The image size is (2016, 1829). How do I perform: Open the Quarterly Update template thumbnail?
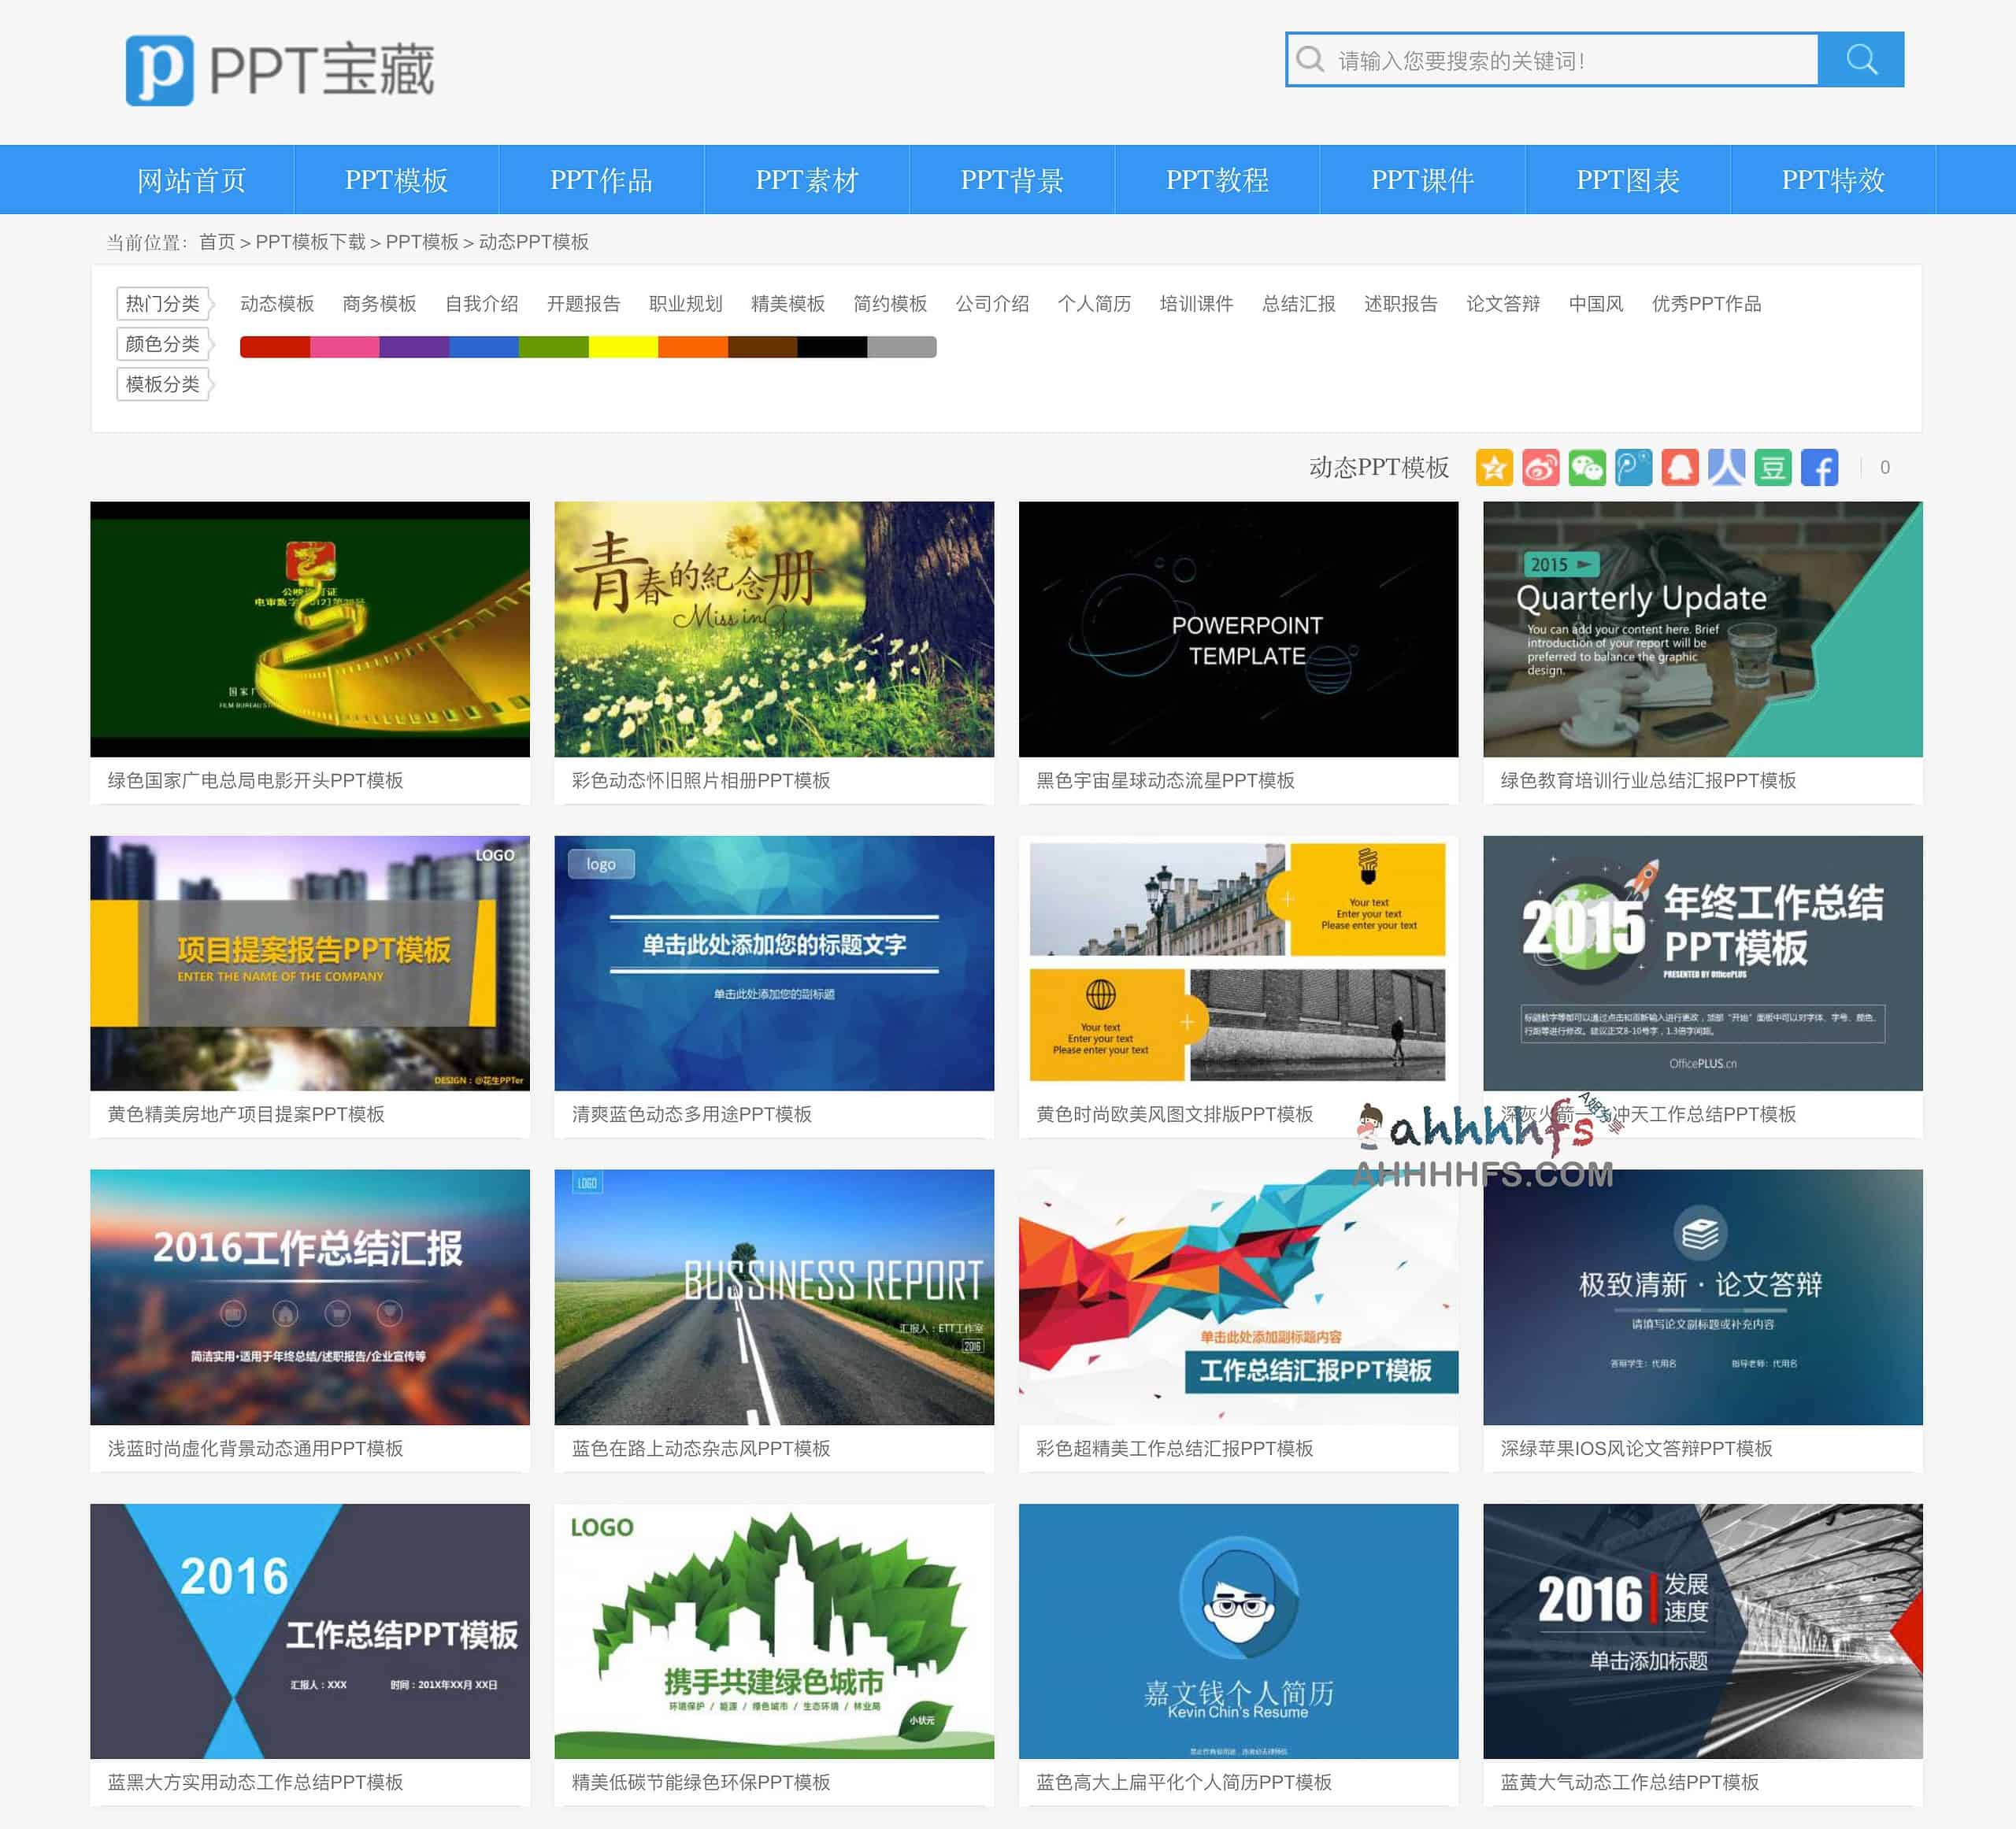pyautogui.click(x=1702, y=629)
